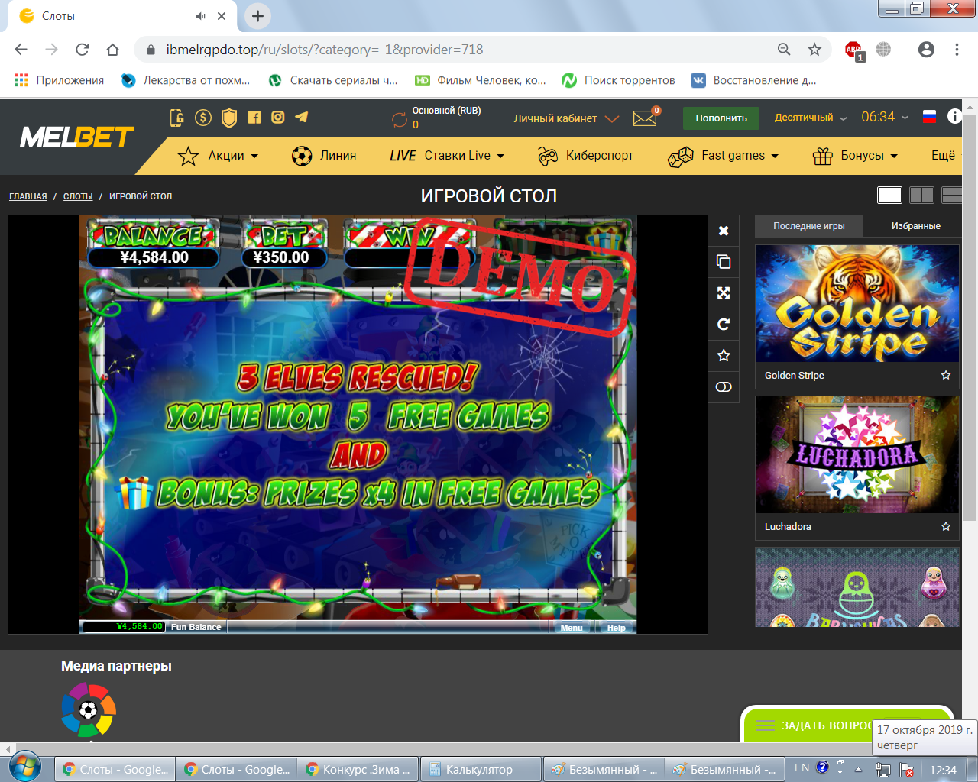Open the game Help button
The height and width of the screenshot is (782, 978).
coord(617,628)
